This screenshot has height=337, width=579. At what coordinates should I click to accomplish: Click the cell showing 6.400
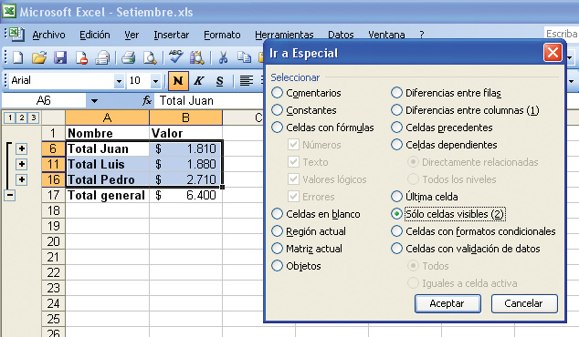coord(185,195)
